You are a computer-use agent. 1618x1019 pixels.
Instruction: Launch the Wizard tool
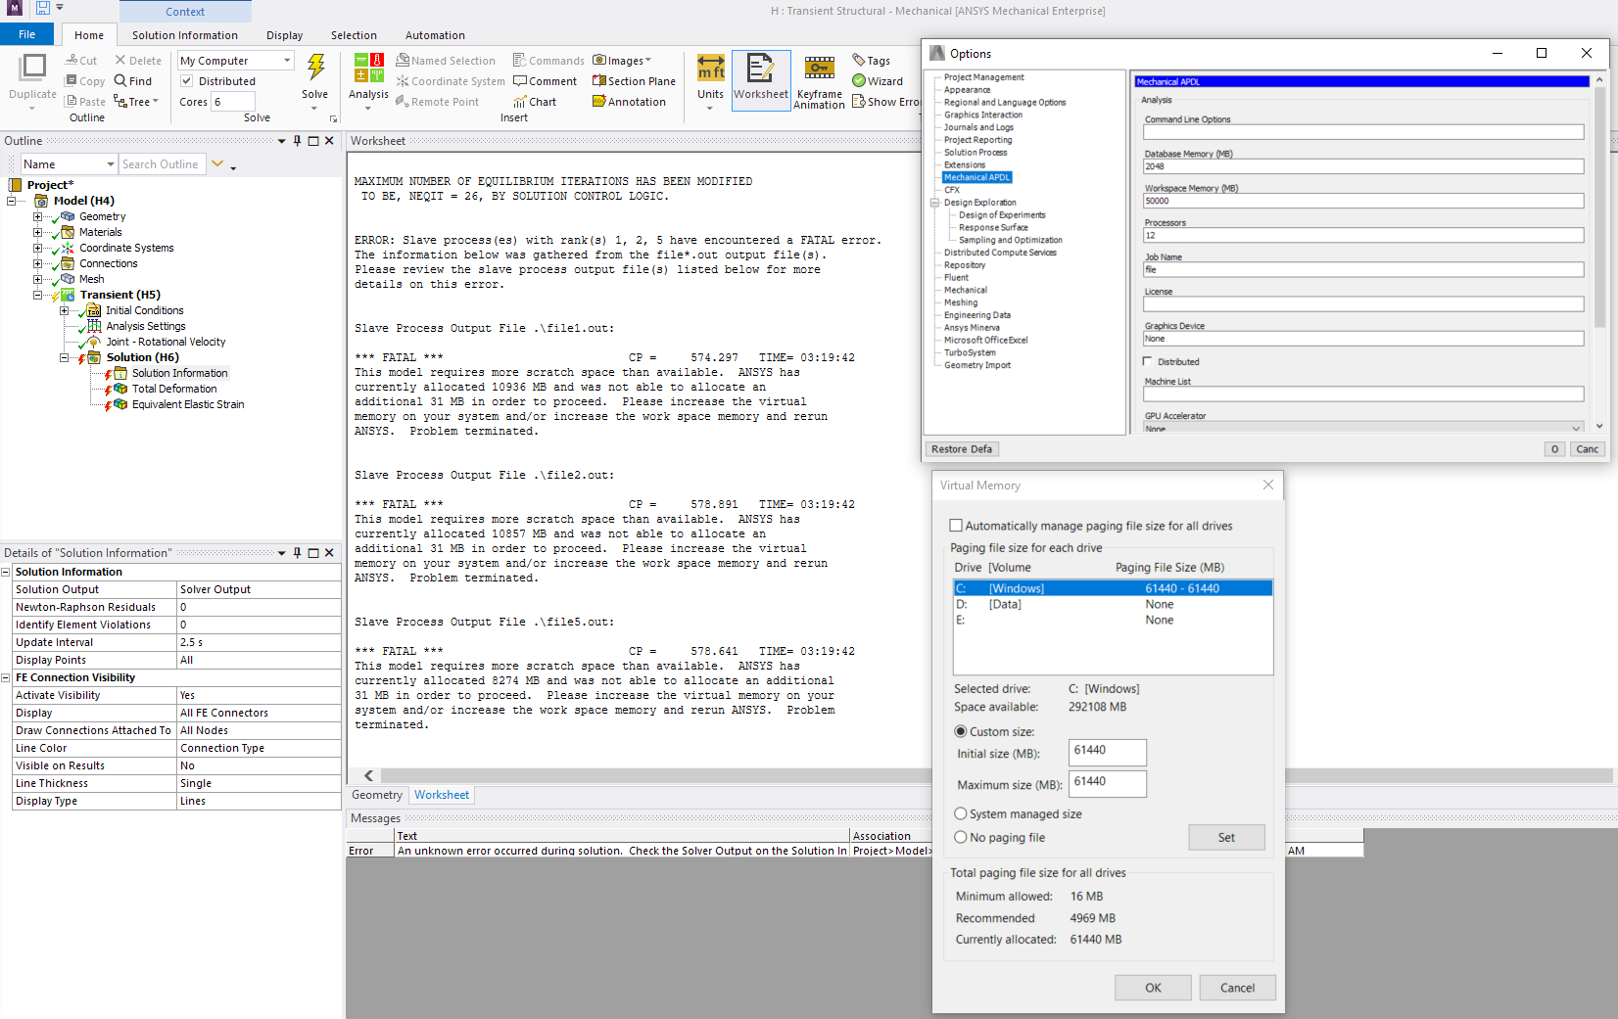pos(878,81)
